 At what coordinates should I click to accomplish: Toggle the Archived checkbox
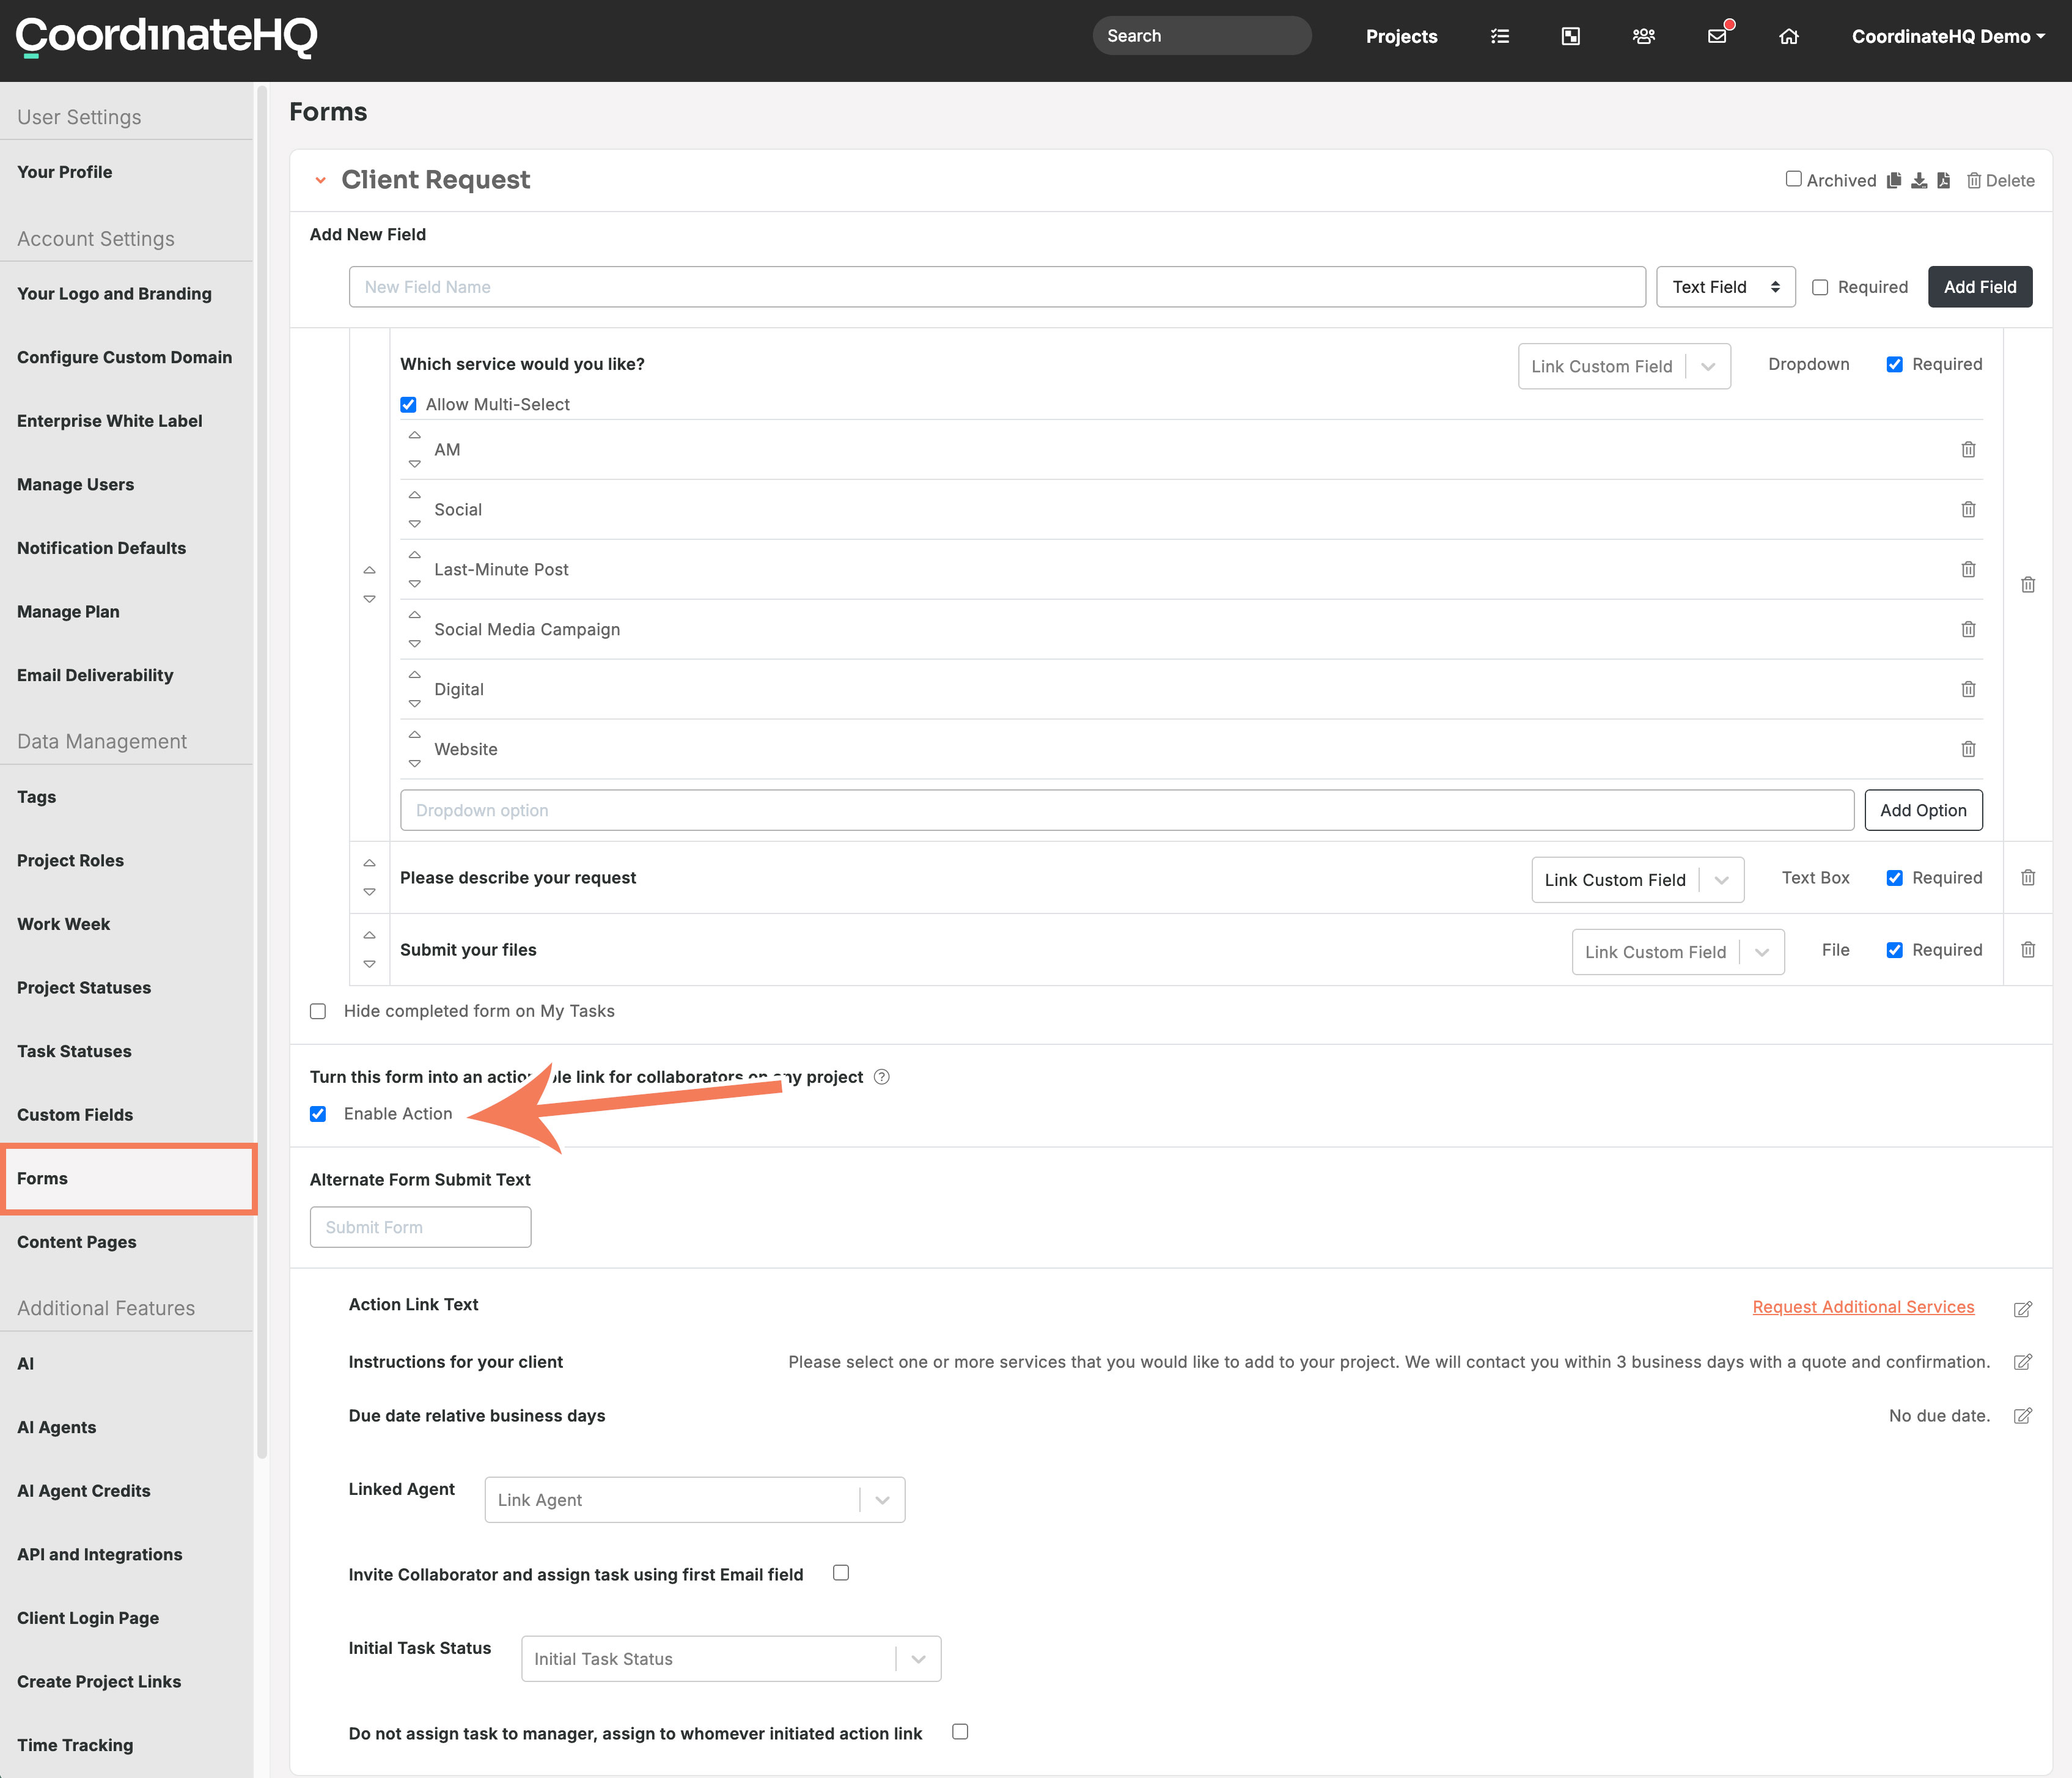click(1794, 179)
